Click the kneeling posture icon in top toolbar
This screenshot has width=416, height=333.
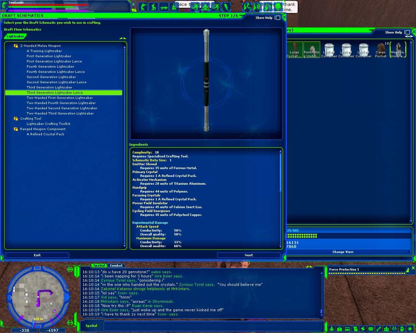click(153, 7)
